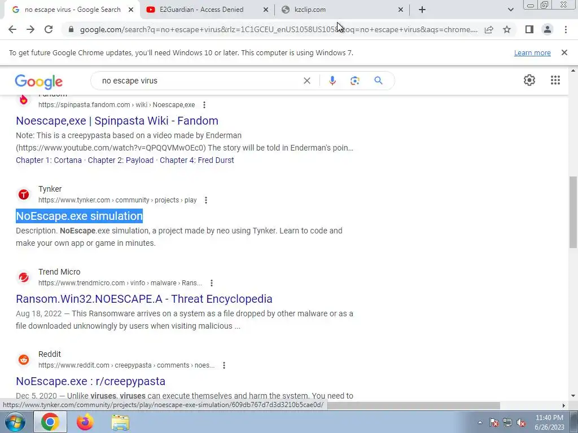Open the Chrome profile avatar menu
The height and width of the screenshot is (433, 578).
(x=548, y=29)
